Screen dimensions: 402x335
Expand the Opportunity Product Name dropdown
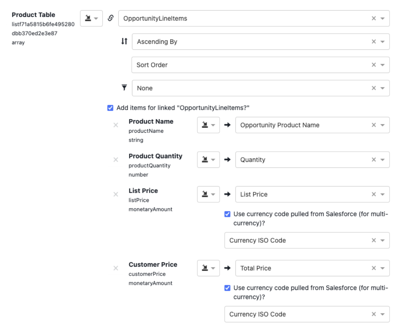pyautogui.click(x=382, y=125)
